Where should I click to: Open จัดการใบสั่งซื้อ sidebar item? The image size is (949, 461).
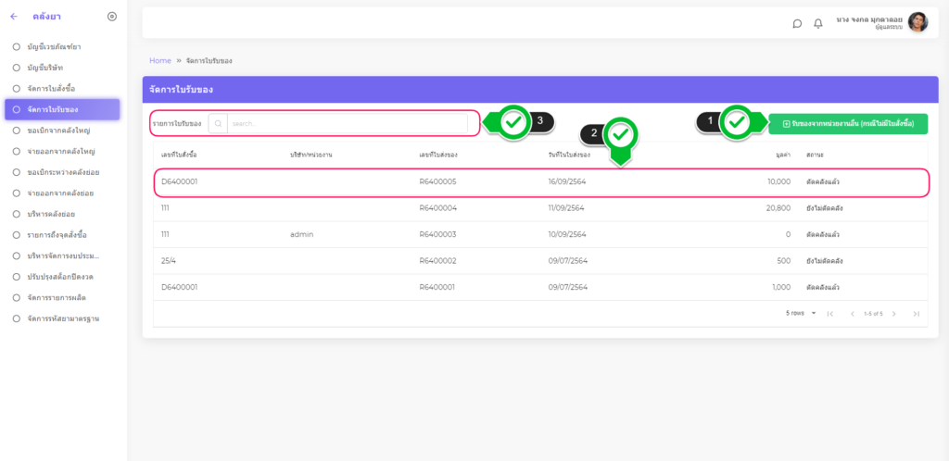[51, 88]
